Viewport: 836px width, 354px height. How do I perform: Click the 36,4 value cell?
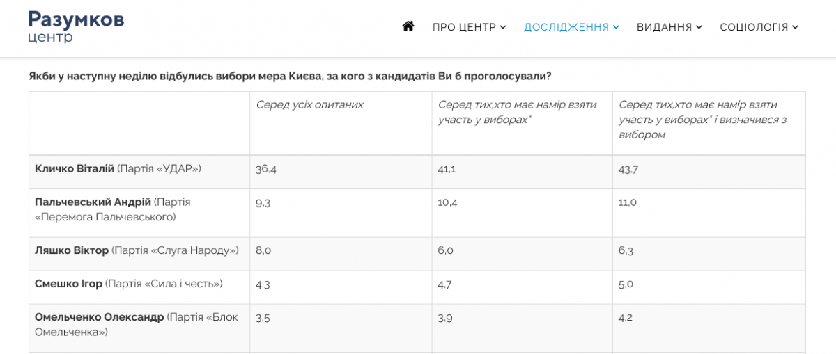coord(266,169)
